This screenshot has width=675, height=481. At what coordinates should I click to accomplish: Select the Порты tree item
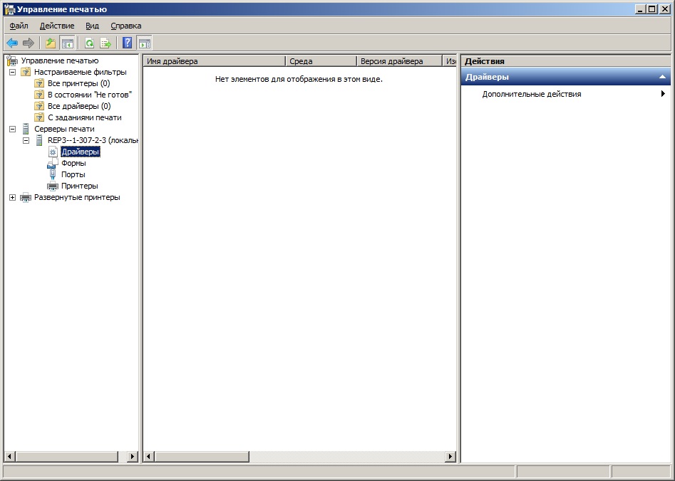point(73,174)
